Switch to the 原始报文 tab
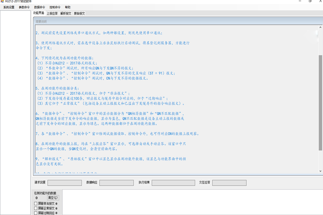 click(79, 13)
